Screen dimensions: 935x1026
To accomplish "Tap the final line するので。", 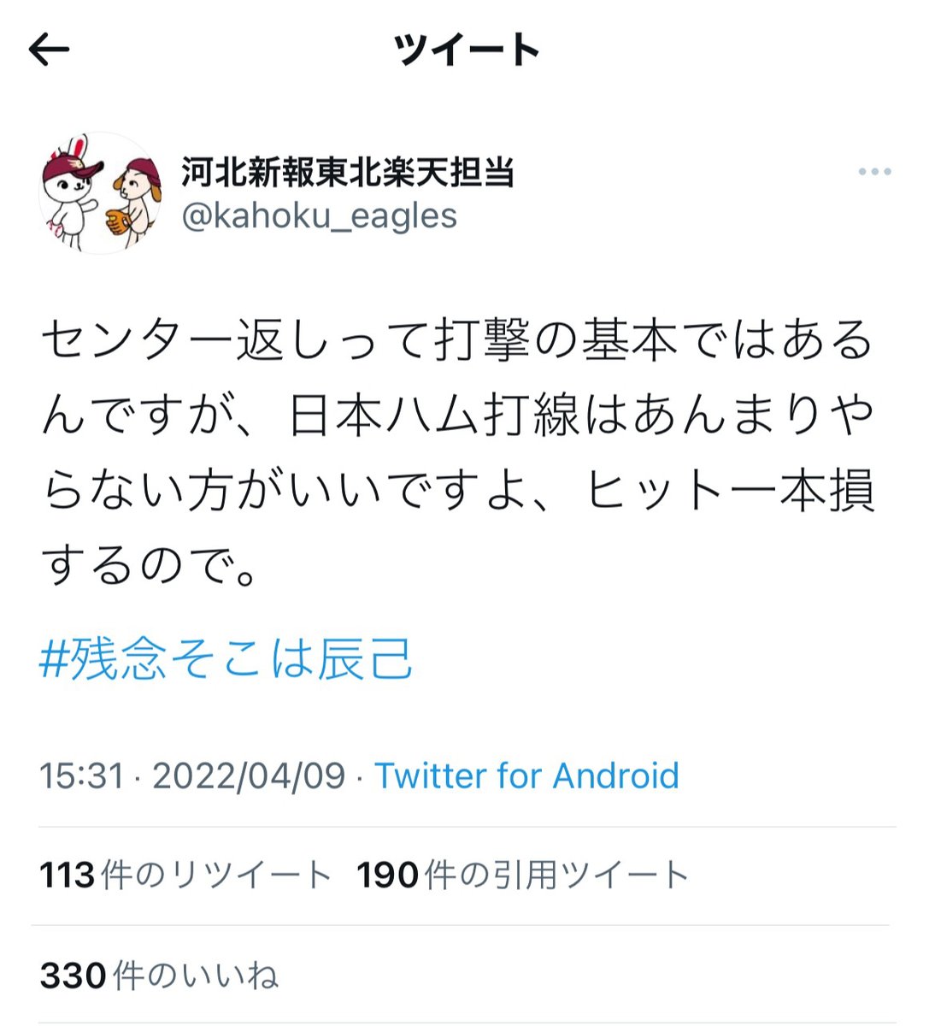I will point(150,563).
